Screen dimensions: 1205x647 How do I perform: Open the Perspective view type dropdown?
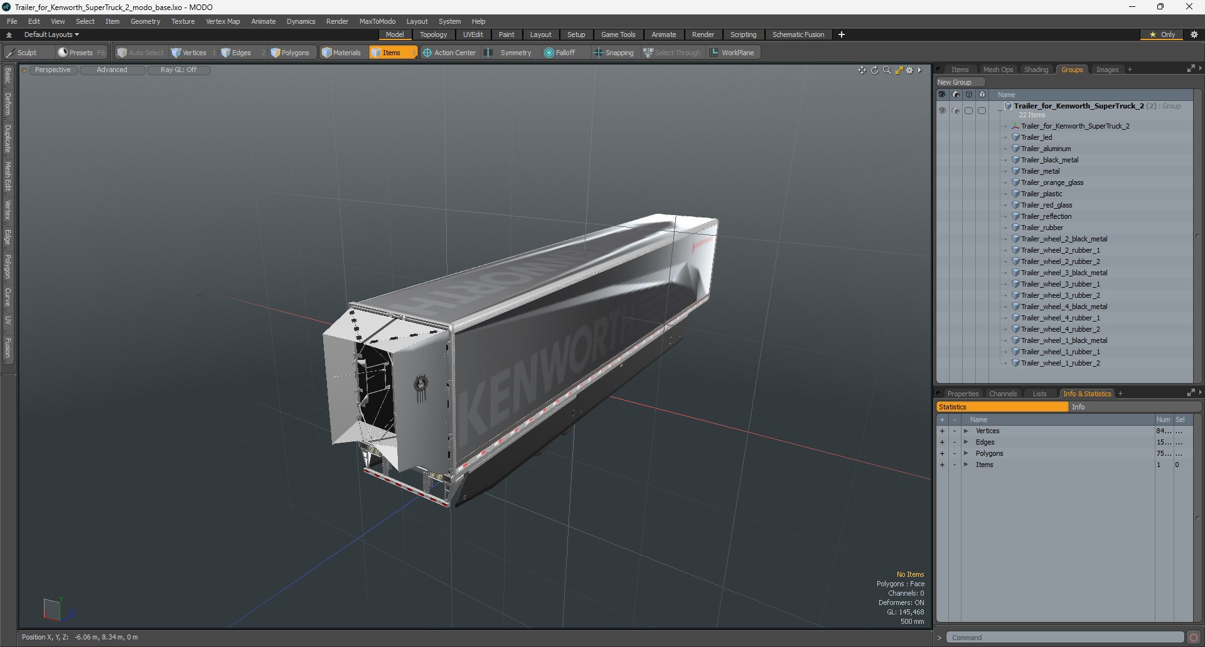[x=53, y=70]
